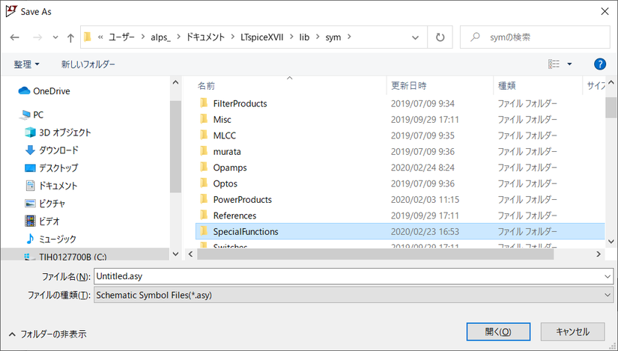Open the ミュージック library
The image size is (618, 351).
point(57,239)
